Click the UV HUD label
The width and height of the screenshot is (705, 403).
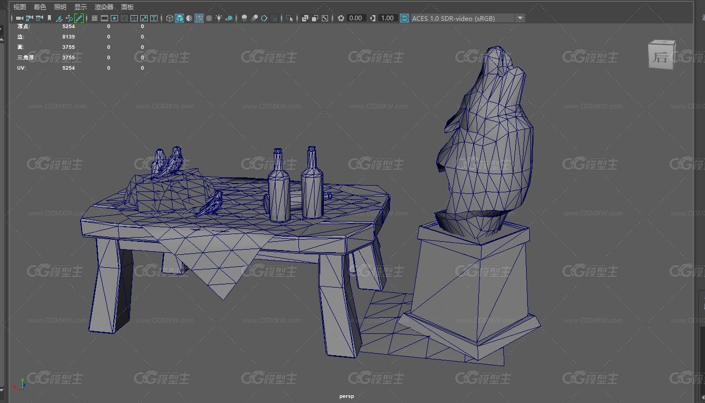click(x=21, y=68)
